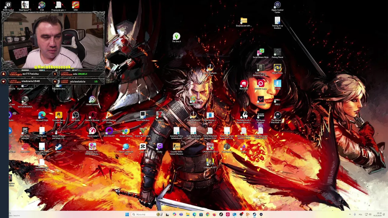
Task: Open Epic Games Launcher shortcut
Action: [x=25, y=133]
